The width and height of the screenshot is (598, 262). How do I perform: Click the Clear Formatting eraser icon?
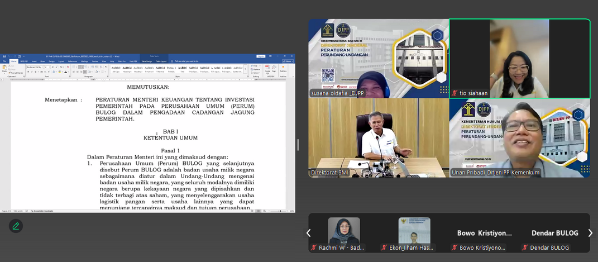pyautogui.click(x=68, y=67)
